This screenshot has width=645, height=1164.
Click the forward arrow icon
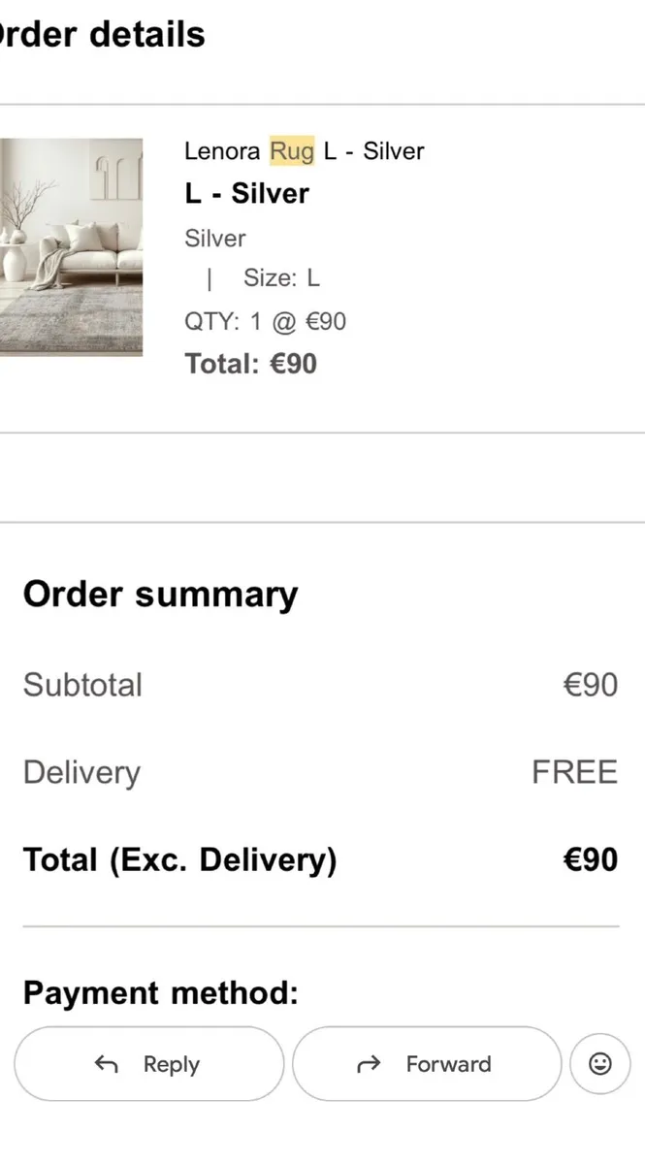pyautogui.click(x=369, y=1064)
